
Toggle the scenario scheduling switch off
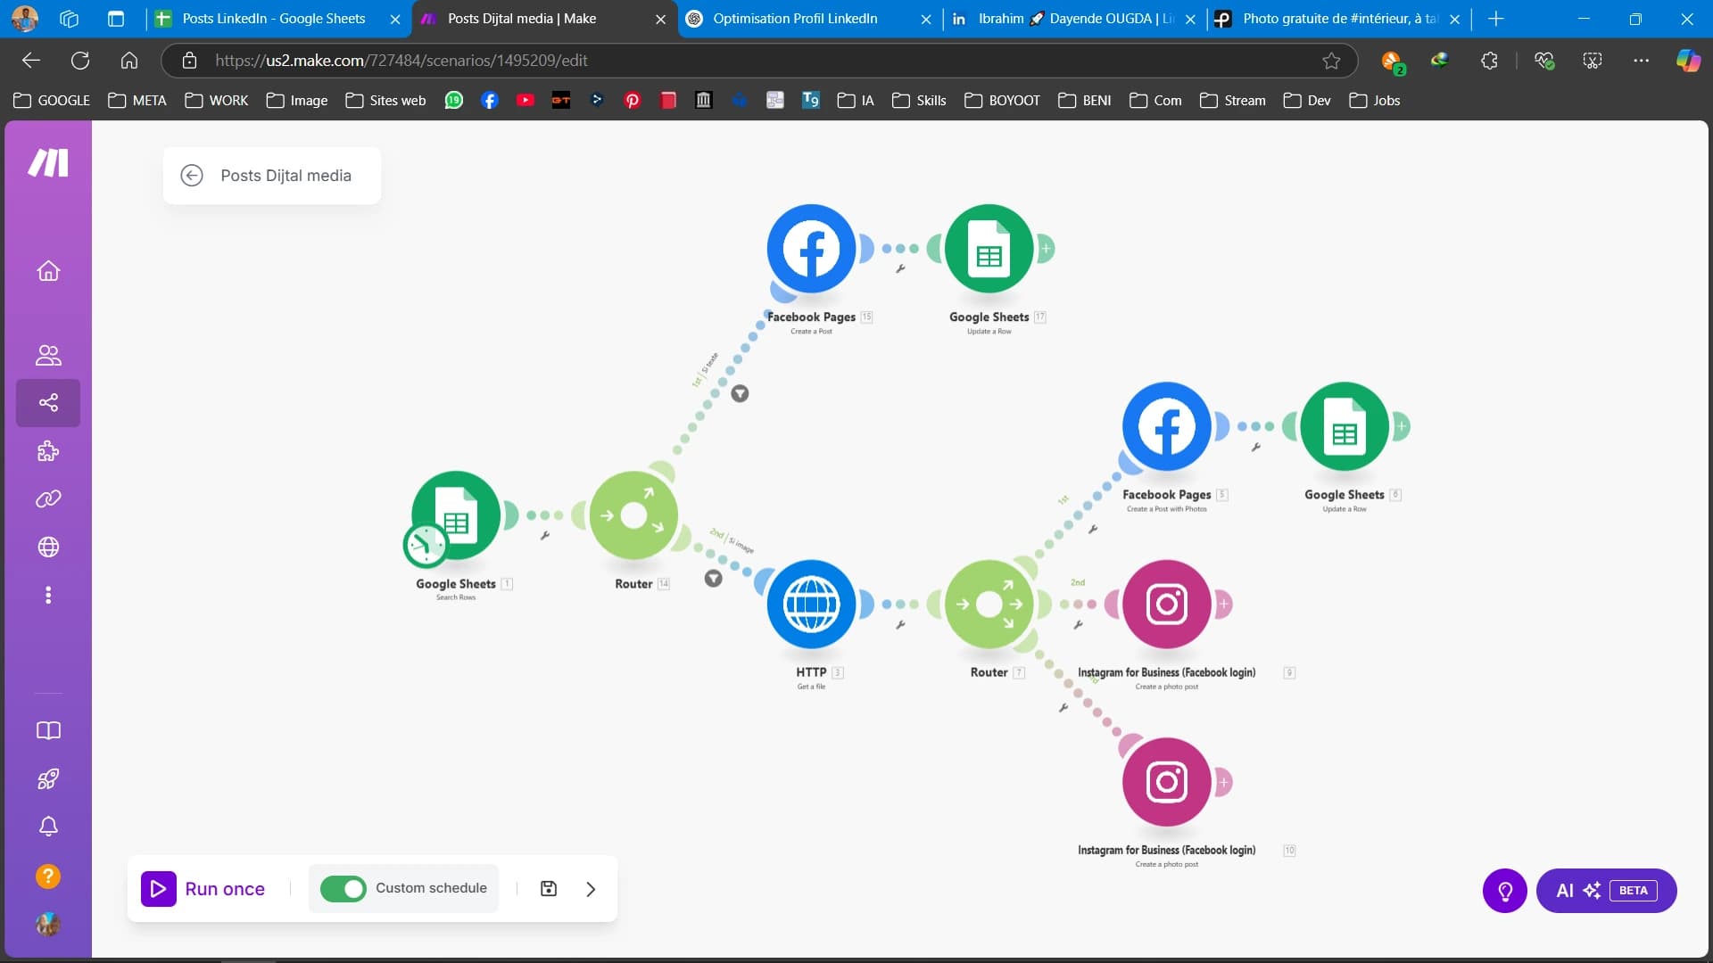click(x=343, y=889)
